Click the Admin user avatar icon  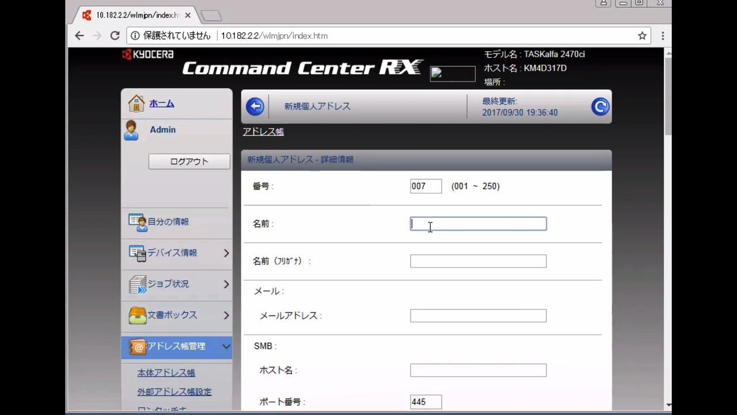[131, 130]
